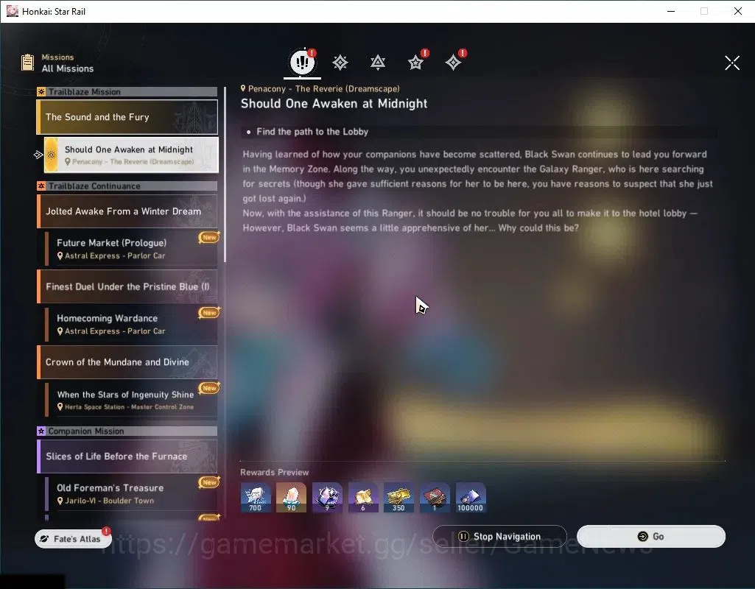The width and height of the screenshot is (755, 589).
Task: Click the mission list scrollbar
Action: pyautogui.click(x=225, y=174)
